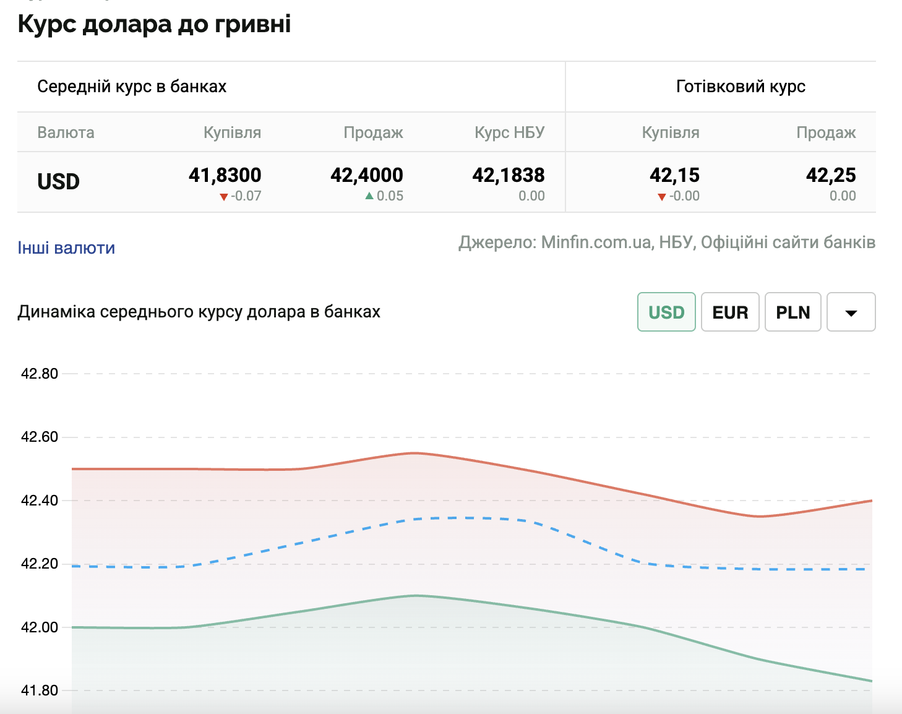Viewport: 902px width, 714px height.
Task: Click the green up arrow under 42,4000
Action: click(369, 196)
